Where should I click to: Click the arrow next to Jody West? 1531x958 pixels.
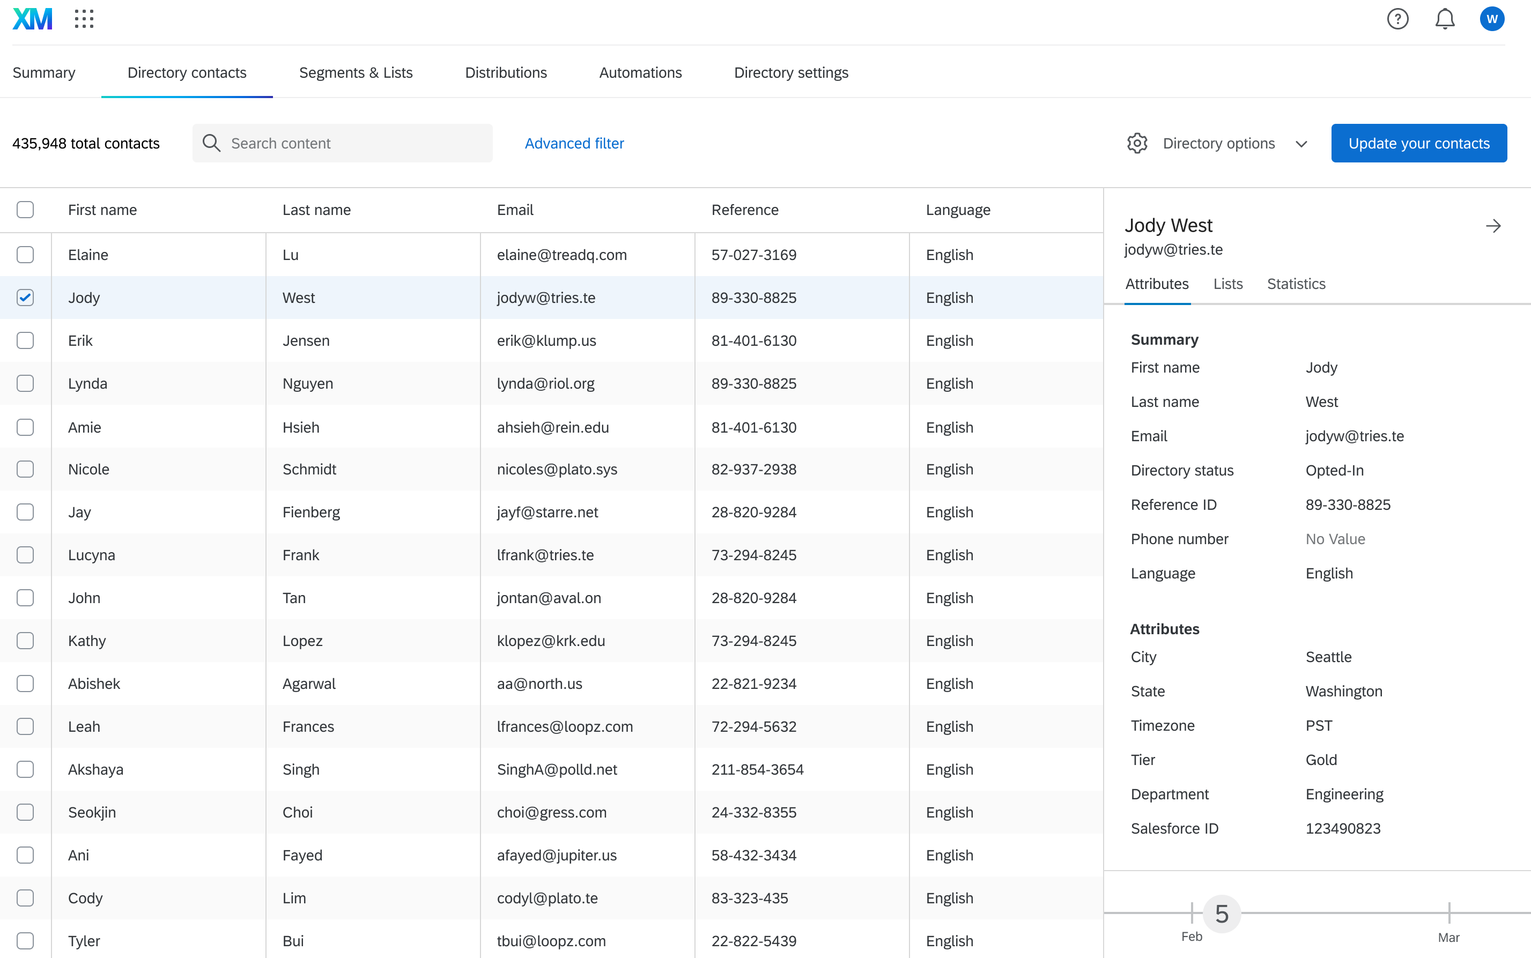tap(1493, 226)
